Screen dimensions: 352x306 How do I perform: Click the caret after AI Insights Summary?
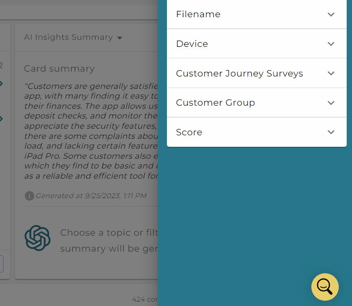120,38
